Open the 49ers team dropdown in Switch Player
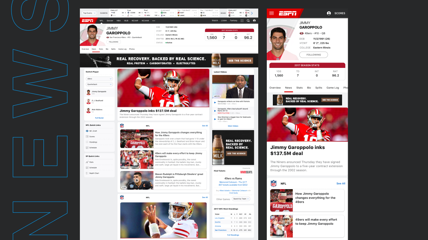Viewport: 428px width, 240px height. pyautogui.click(x=99, y=79)
